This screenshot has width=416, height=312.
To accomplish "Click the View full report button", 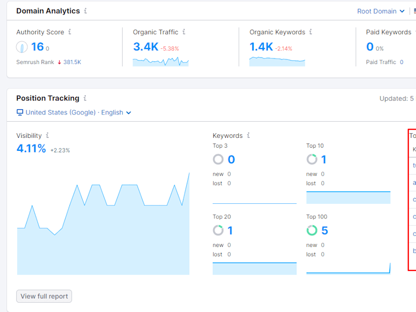I will coord(44,296).
